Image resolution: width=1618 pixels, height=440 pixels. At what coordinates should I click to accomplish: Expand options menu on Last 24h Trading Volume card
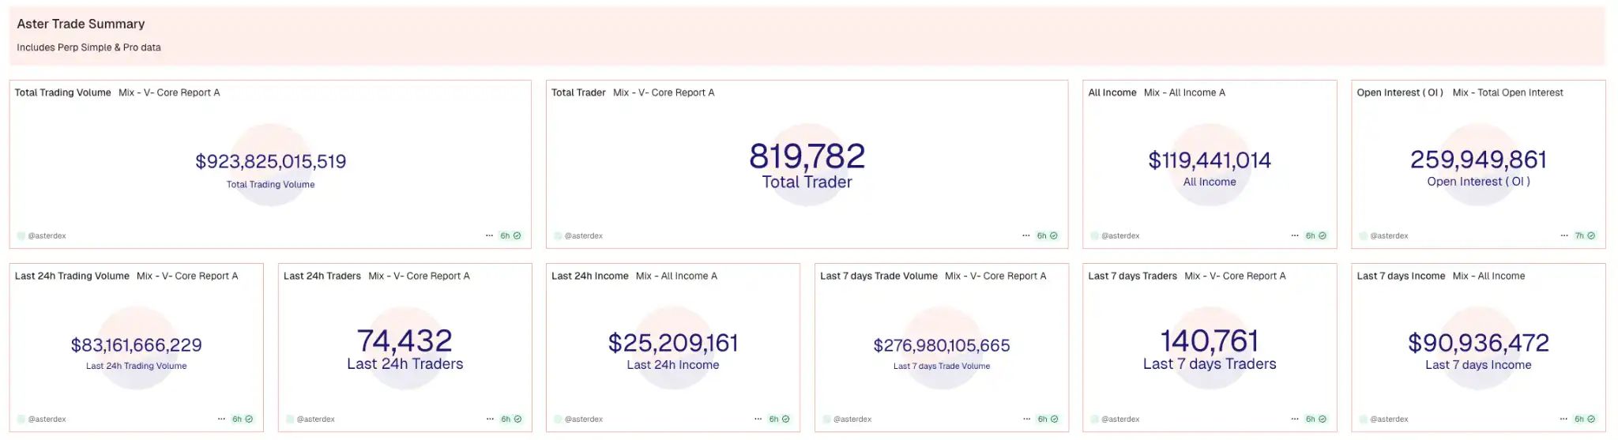pyautogui.click(x=221, y=419)
